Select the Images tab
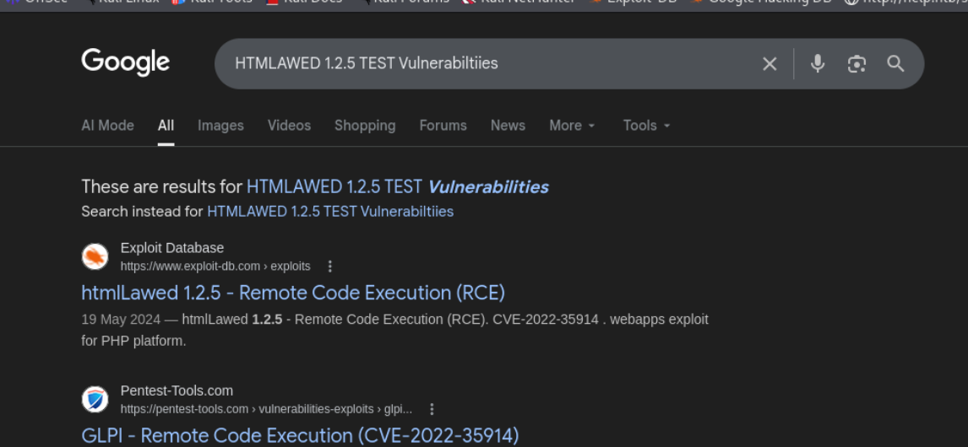968x447 pixels. click(x=220, y=126)
